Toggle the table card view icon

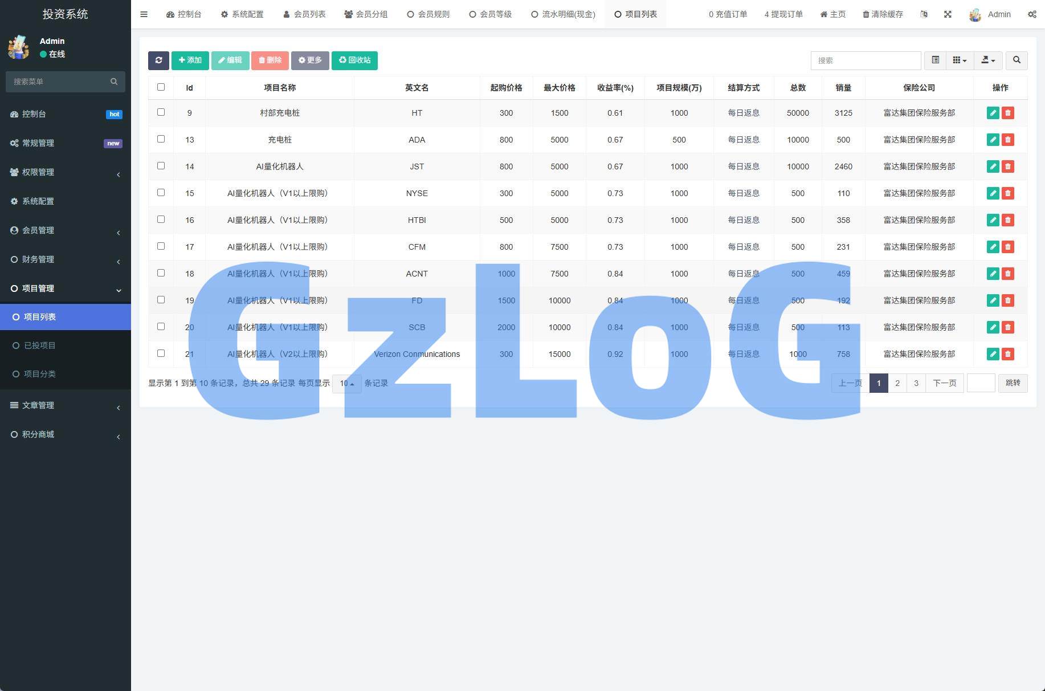pos(935,60)
